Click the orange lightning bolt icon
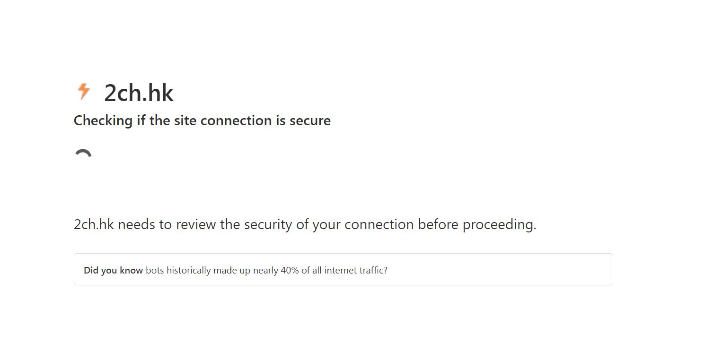Screen dimensions: 714x342 coord(84,91)
